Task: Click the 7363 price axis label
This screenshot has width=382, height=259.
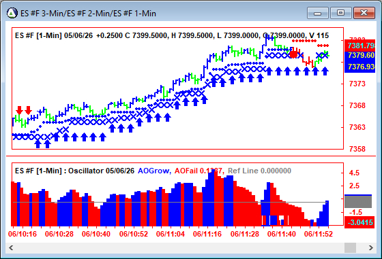Action: pyautogui.click(x=357, y=127)
